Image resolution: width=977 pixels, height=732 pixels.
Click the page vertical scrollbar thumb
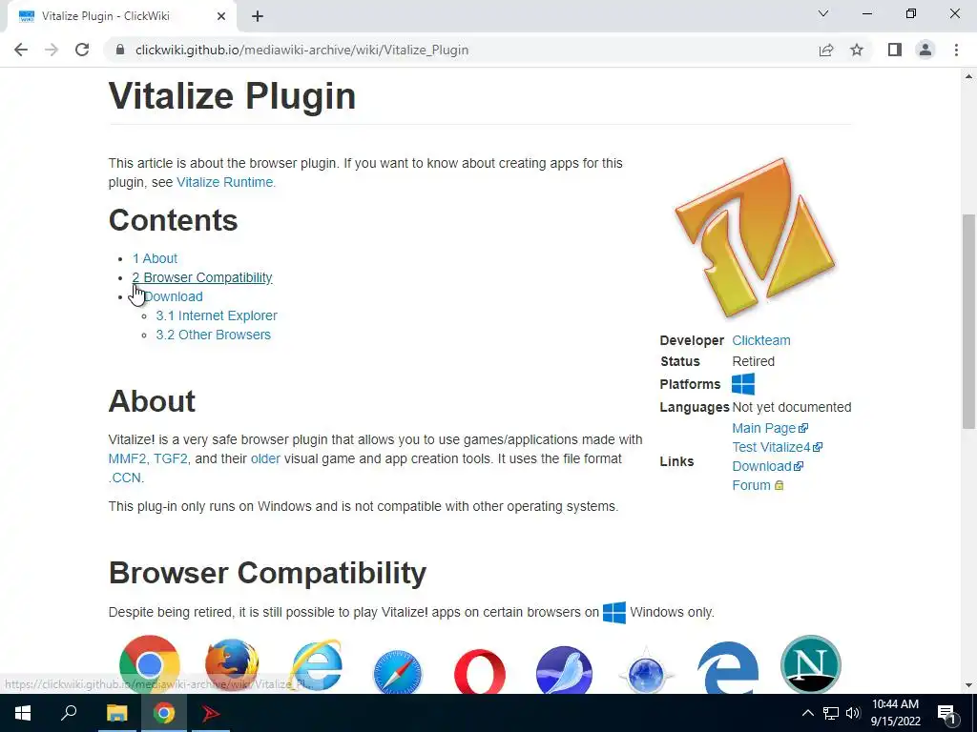(968, 321)
